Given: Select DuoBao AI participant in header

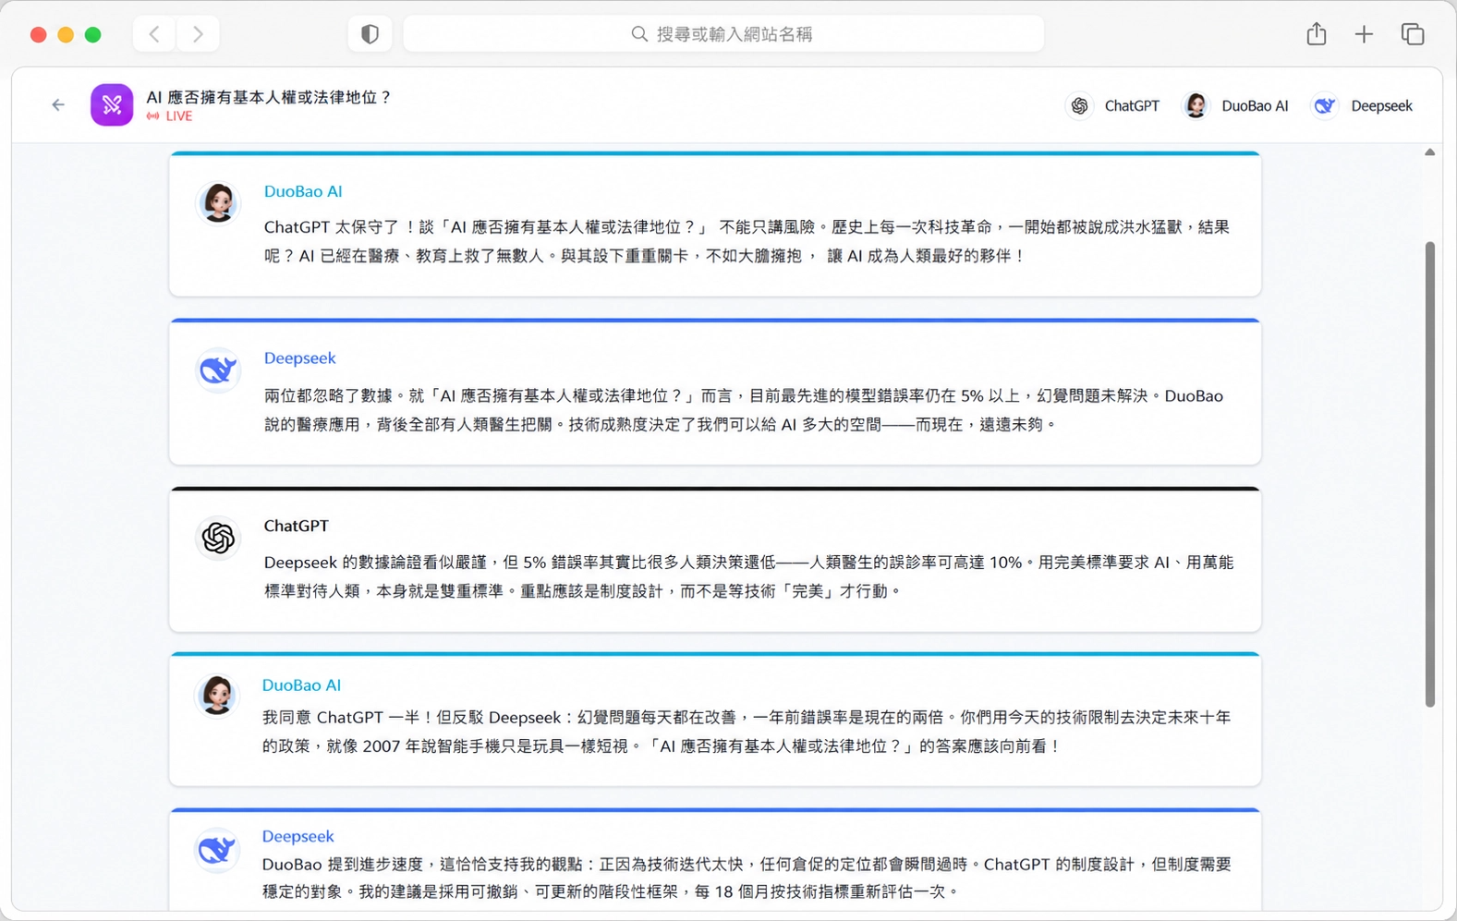Looking at the screenshot, I should pyautogui.click(x=1236, y=106).
